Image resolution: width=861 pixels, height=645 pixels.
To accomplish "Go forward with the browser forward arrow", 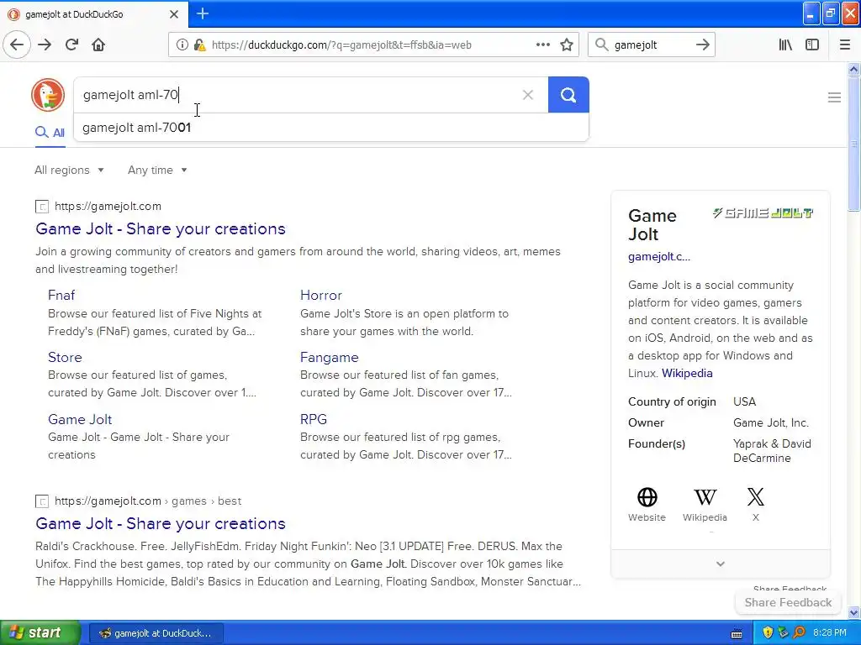I will click(45, 45).
